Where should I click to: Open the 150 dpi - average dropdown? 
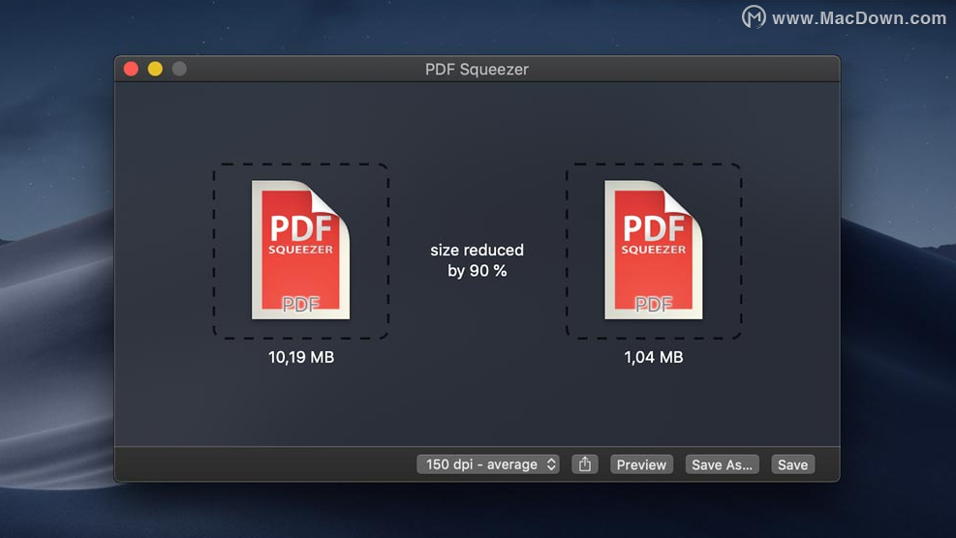(x=488, y=464)
